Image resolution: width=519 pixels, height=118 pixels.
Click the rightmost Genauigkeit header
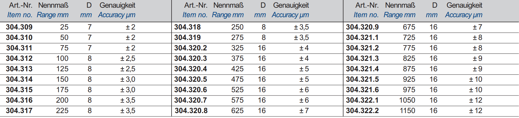click(464, 5)
